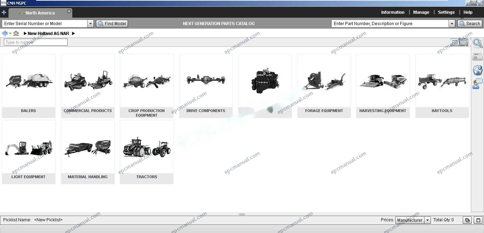Click the Type to narrow filter box
The height and width of the screenshot is (233, 484).
pos(35,42)
